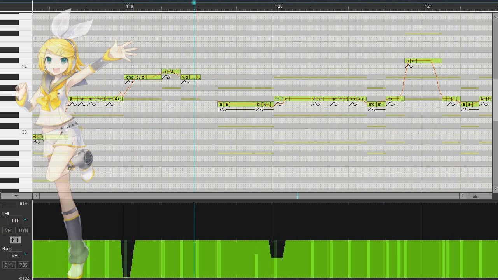Open the Edit parameter dropdown arrow
Viewport: 498px width, 280px height.
click(x=25, y=220)
